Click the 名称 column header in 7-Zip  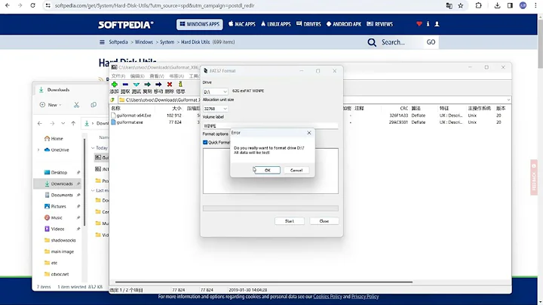point(115,109)
